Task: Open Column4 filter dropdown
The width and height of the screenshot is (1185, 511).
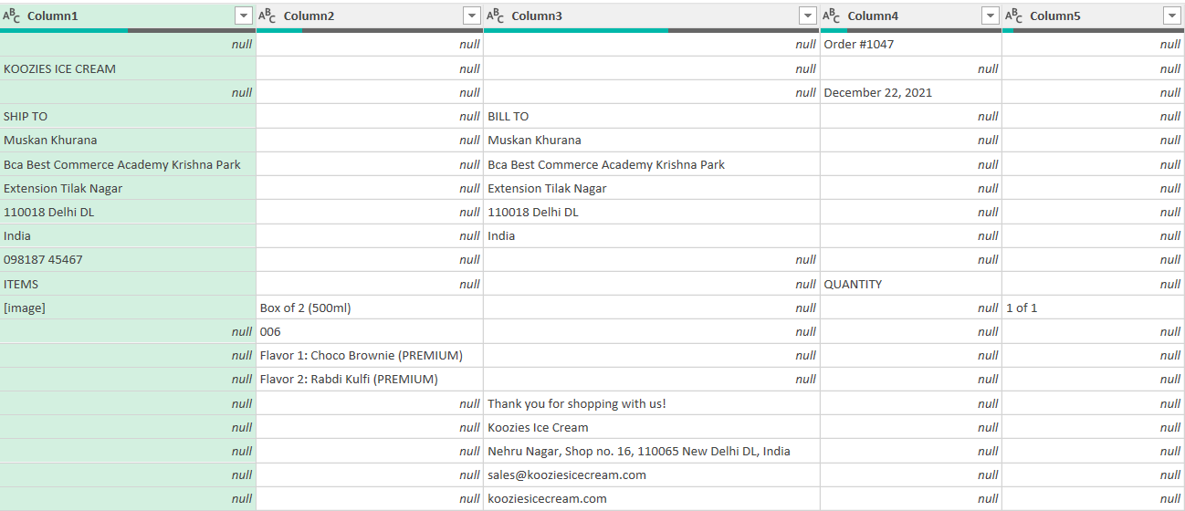Action: [991, 16]
